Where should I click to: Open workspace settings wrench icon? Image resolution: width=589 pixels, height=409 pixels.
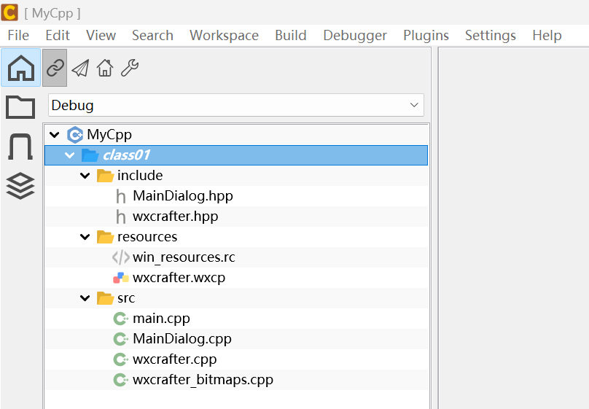[130, 68]
